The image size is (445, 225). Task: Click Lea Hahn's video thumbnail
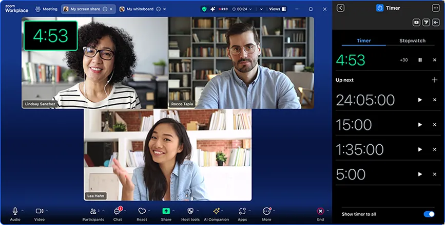click(x=168, y=154)
